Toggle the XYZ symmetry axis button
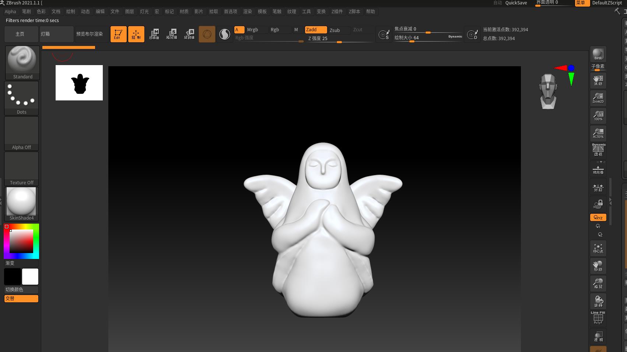The width and height of the screenshot is (627, 352). [598, 217]
